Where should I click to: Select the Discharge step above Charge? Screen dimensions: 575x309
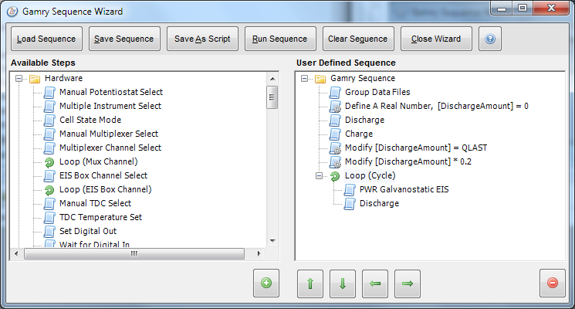coord(364,120)
